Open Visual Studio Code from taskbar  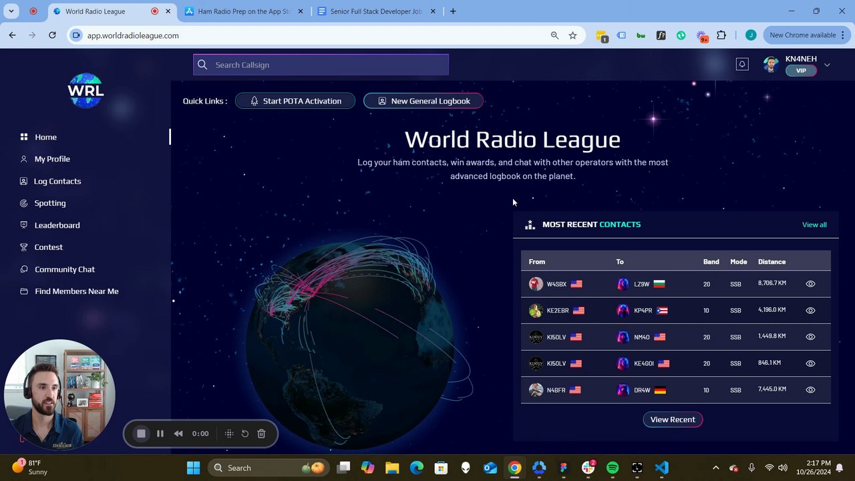click(662, 468)
